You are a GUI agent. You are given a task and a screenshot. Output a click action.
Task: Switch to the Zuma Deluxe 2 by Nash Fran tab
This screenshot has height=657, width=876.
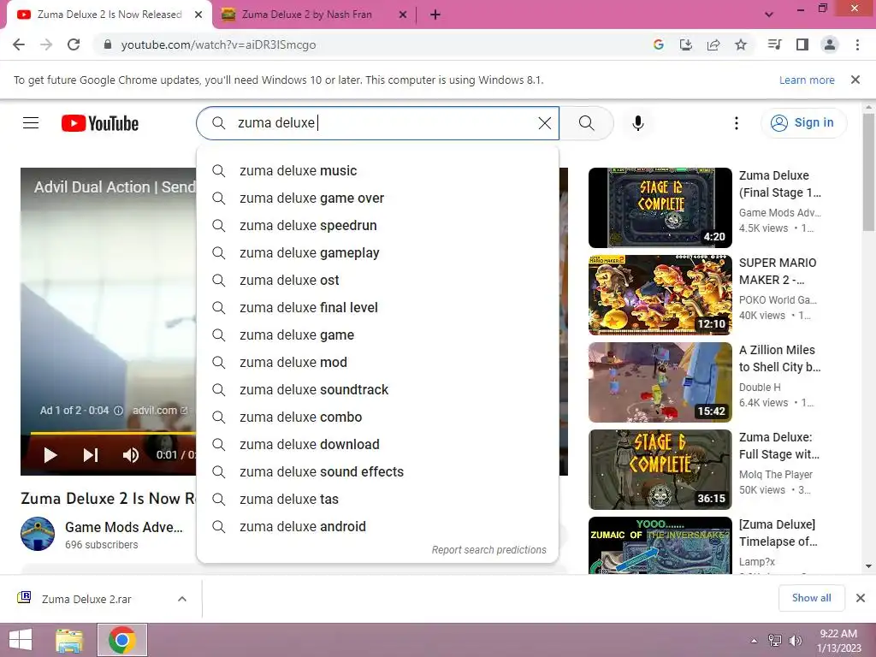pos(307,15)
